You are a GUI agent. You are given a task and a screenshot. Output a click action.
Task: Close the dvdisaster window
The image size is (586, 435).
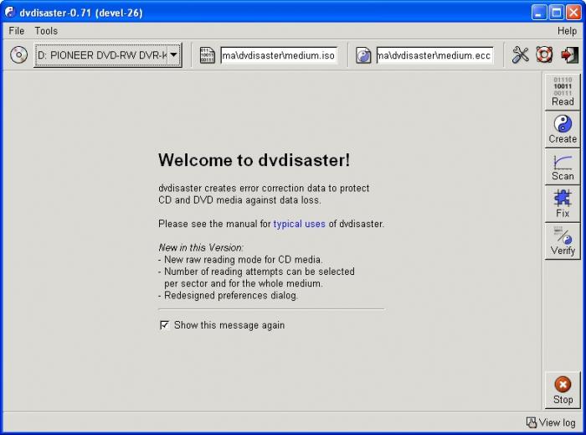(x=573, y=13)
